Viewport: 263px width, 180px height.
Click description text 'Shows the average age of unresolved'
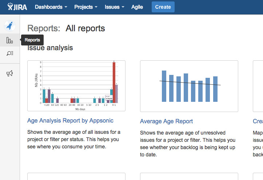(183, 133)
